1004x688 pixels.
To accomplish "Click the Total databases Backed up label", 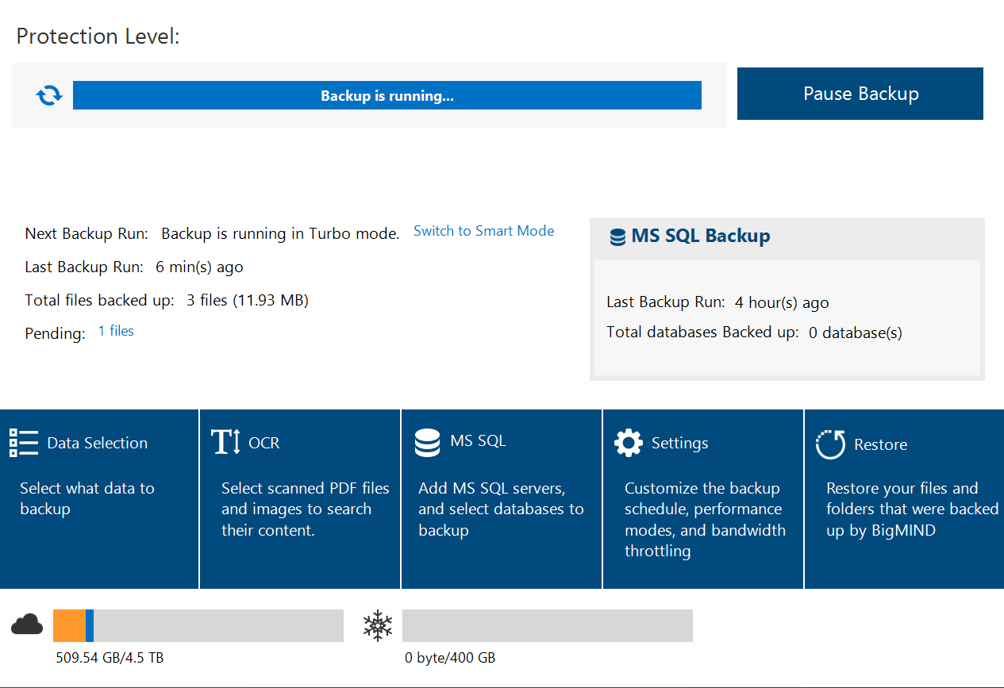I will (x=703, y=332).
